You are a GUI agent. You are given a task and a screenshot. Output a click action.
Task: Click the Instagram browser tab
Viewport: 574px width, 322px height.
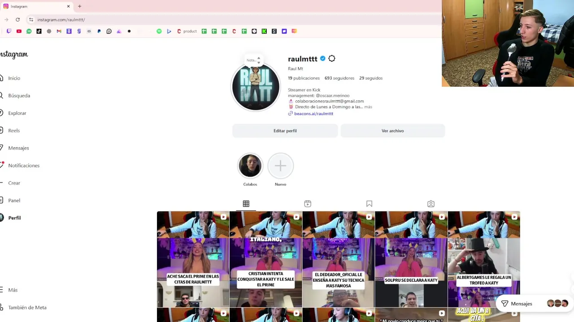[37, 6]
